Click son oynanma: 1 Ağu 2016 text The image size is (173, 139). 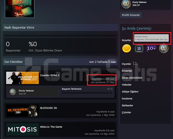tap(100, 115)
